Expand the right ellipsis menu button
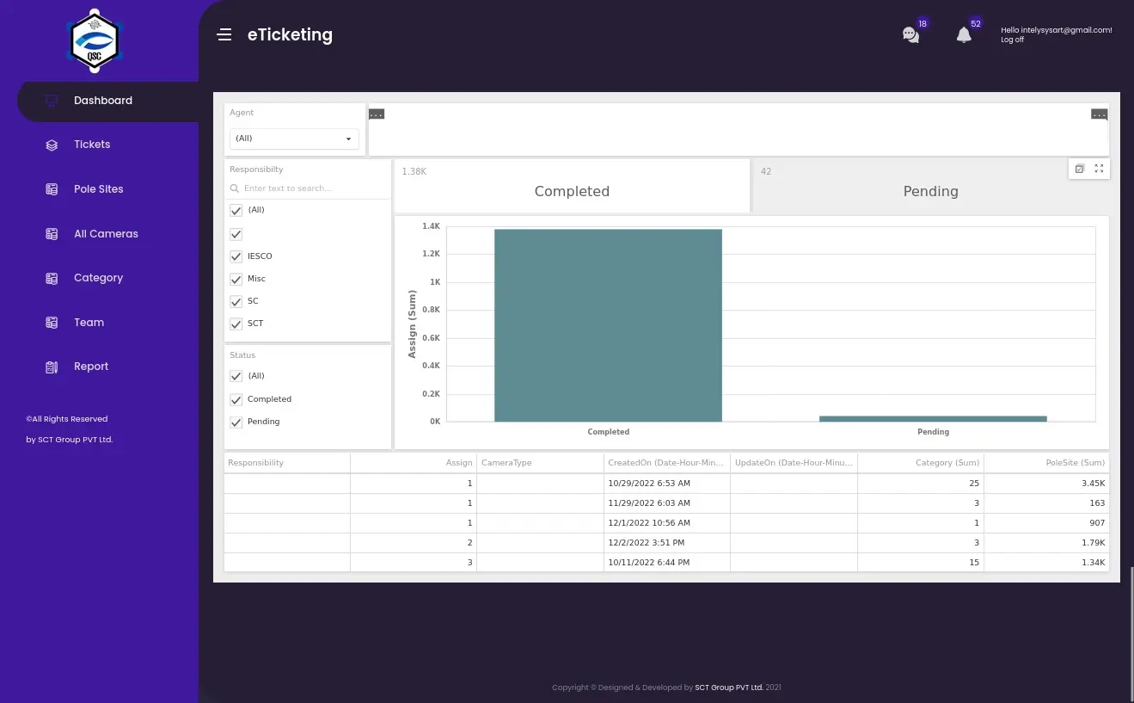Screen dimensions: 1134x703 point(1099,114)
